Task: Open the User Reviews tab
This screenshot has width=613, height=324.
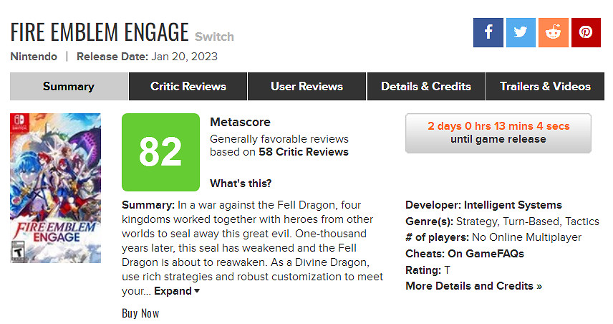Action: click(306, 87)
